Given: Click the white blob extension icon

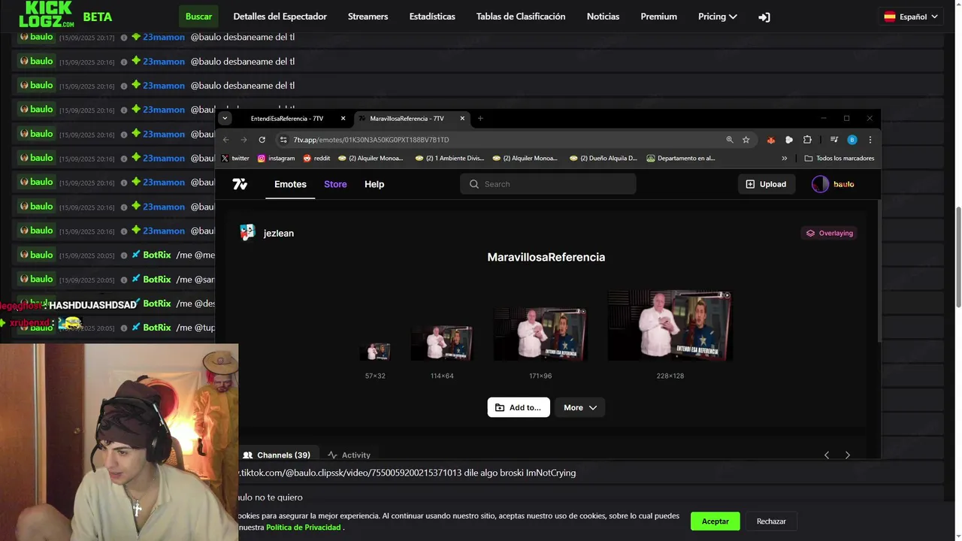Looking at the screenshot, I should 789,140.
